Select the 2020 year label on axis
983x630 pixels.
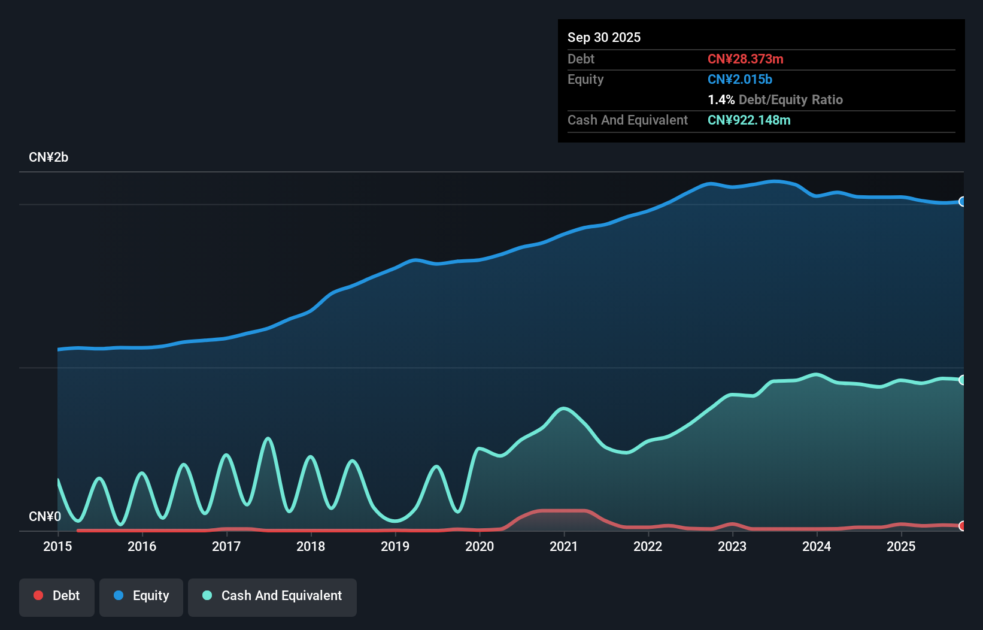[x=479, y=547]
